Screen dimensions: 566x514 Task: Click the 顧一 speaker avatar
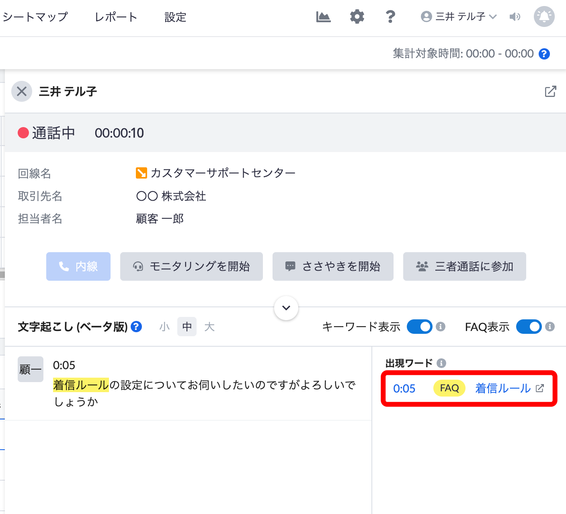(x=31, y=369)
